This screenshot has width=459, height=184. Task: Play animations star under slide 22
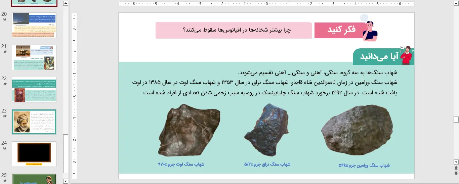point(5,84)
